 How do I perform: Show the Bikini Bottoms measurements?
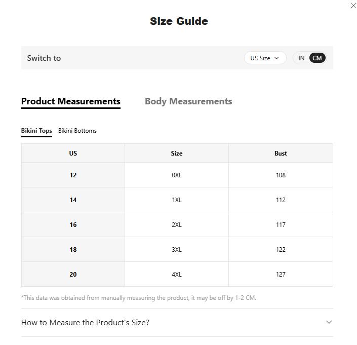click(77, 131)
